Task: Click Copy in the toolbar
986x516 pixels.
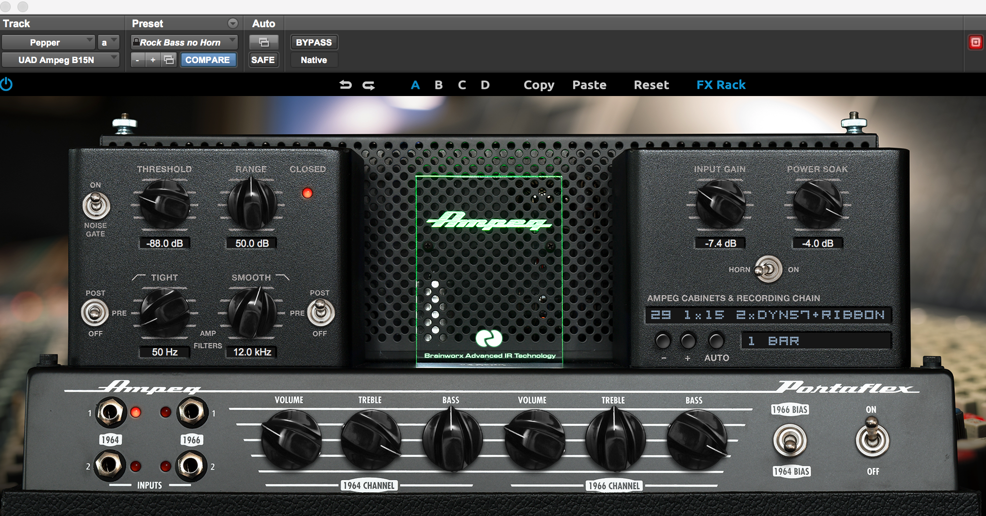Action: click(x=539, y=85)
